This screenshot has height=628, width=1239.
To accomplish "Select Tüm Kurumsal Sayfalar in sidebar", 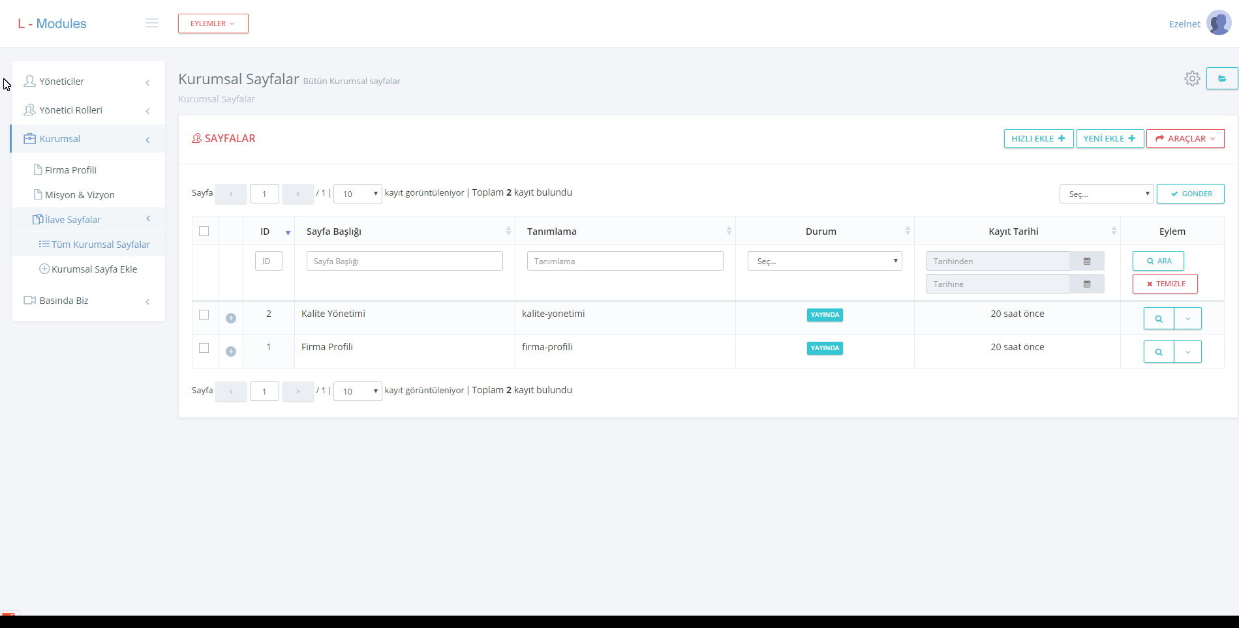I will point(88,245).
